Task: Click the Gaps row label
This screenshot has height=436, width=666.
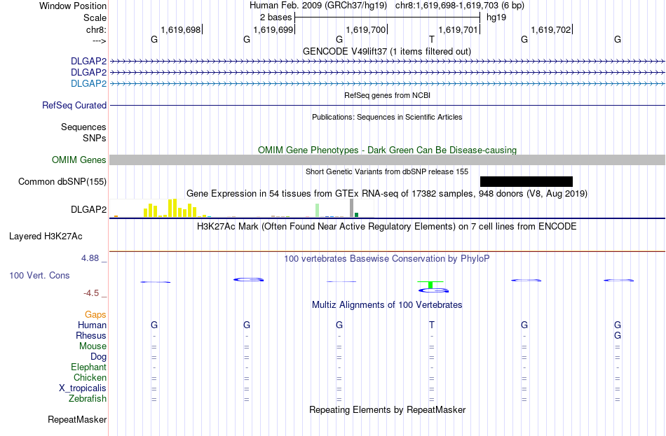Action: pyautogui.click(x=95, y=315)
